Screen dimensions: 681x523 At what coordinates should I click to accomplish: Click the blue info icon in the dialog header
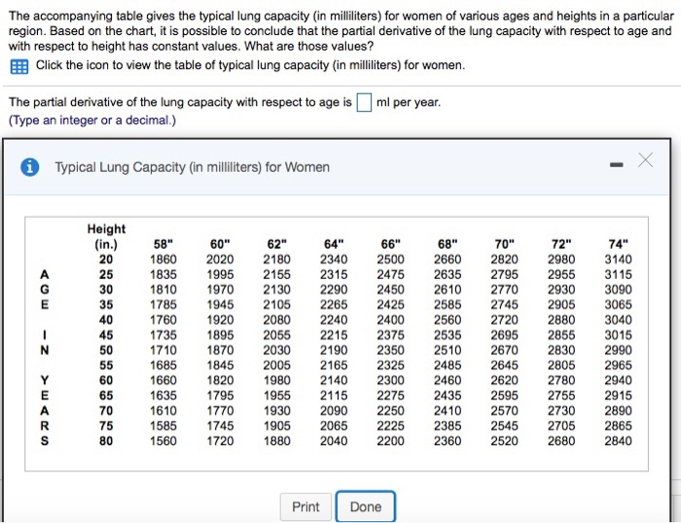[29, 166]
